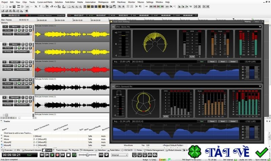The image size is (271, 161).
Task: Switch to the CD/SACD tab
Action: 127,150
